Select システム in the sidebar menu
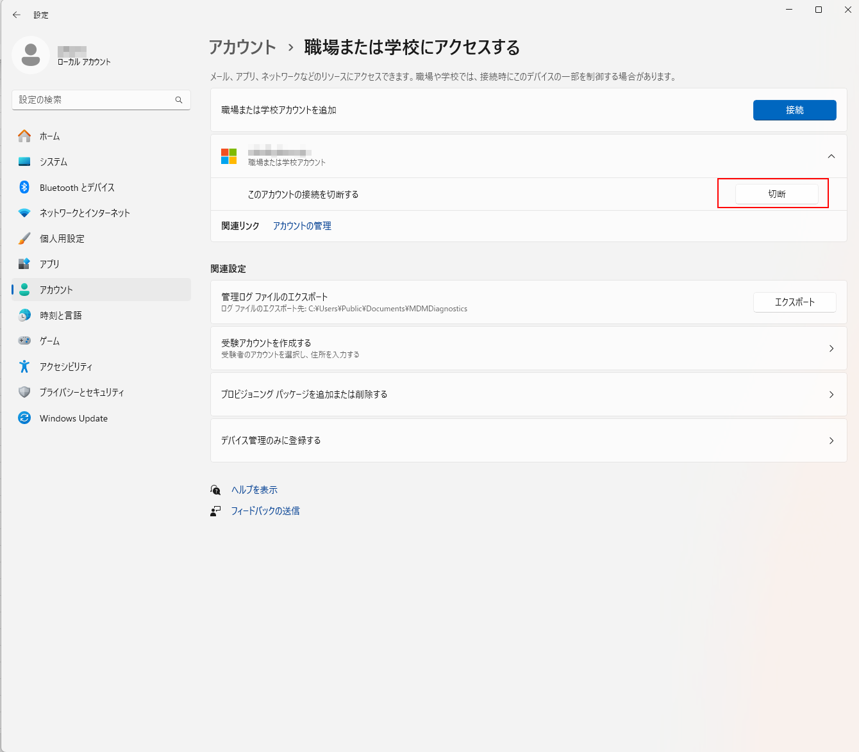Screen dimensions: 859x752 pos(53,162)
